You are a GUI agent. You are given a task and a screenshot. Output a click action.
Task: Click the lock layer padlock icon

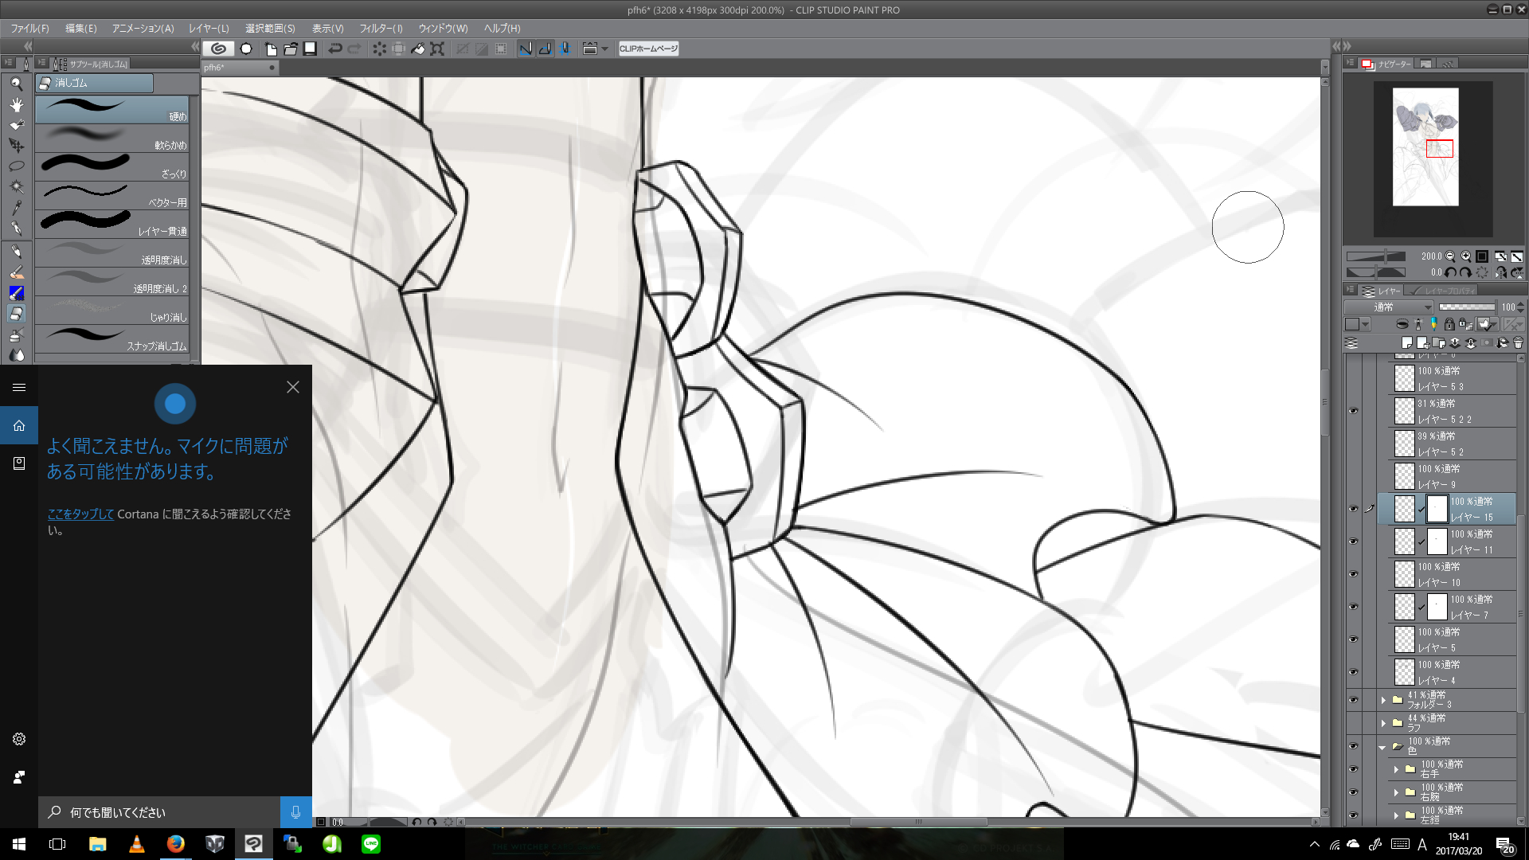[x=1449, y=324]
